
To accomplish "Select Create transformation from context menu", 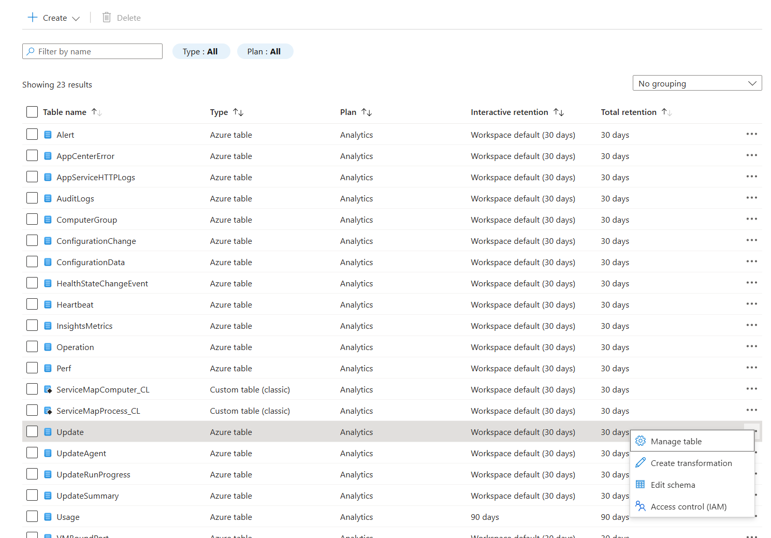I will point(692,463).
